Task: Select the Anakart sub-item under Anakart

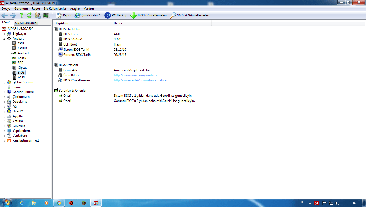Action: click(23, 53)
